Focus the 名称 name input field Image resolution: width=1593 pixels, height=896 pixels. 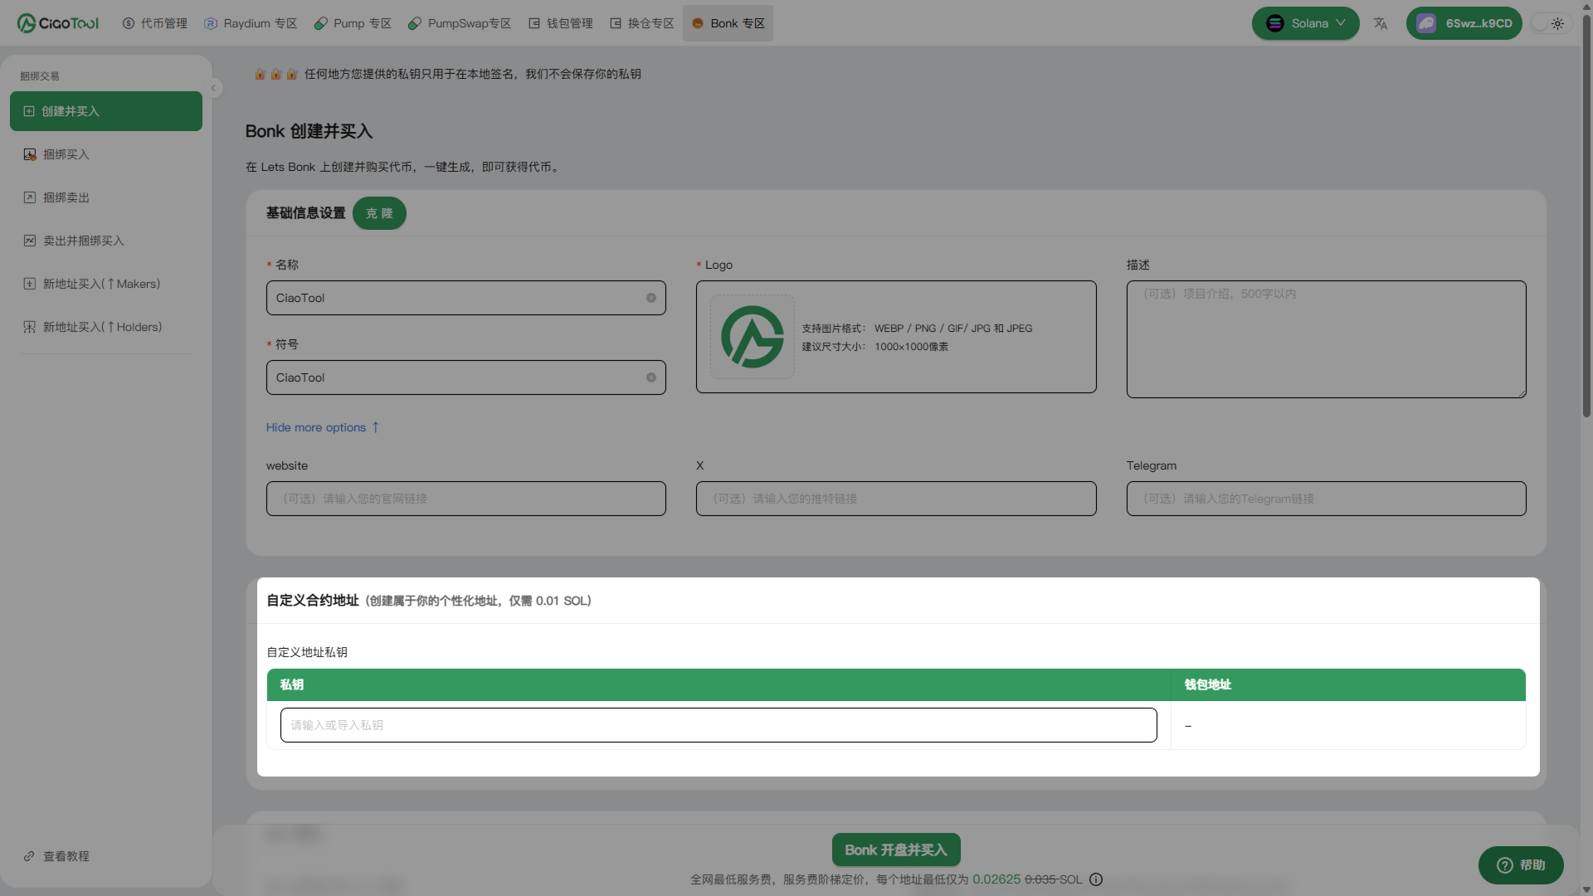[465, 298]
